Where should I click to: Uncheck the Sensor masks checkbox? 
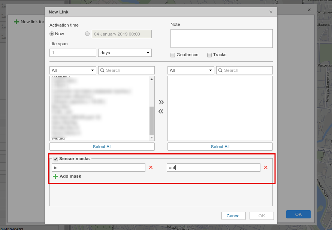pos(56,159)
